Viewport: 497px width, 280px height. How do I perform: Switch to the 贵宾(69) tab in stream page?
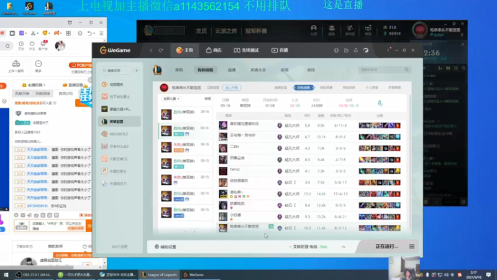point(66,94)
